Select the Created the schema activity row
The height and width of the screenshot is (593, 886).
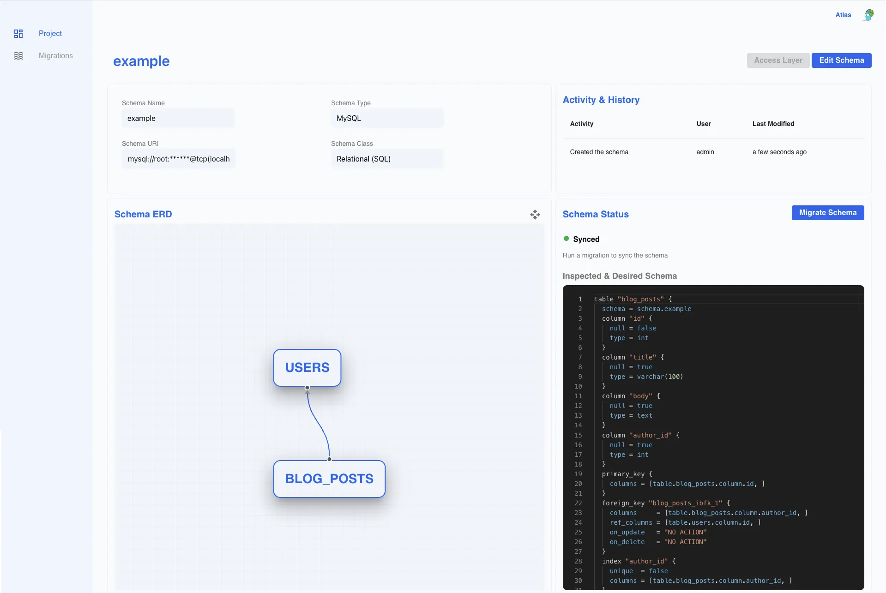[x=713, y=152]
